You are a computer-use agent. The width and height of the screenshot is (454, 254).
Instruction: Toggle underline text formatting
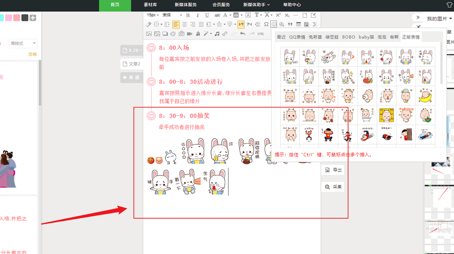[207, 15]
